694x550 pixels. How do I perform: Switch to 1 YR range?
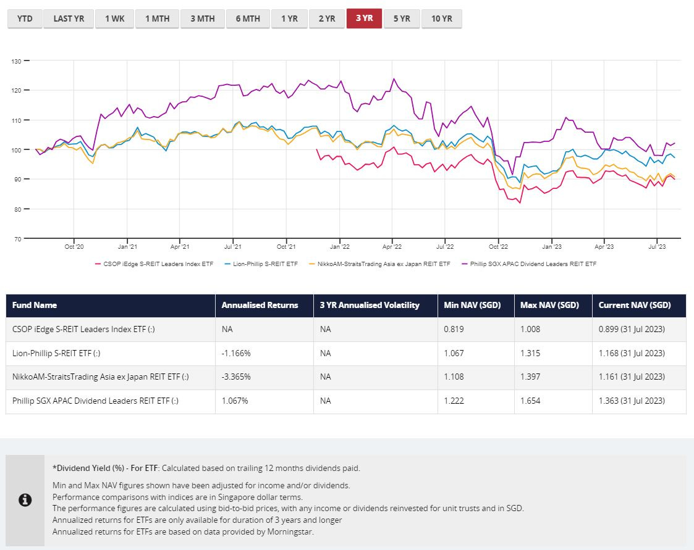click(289, 19)
